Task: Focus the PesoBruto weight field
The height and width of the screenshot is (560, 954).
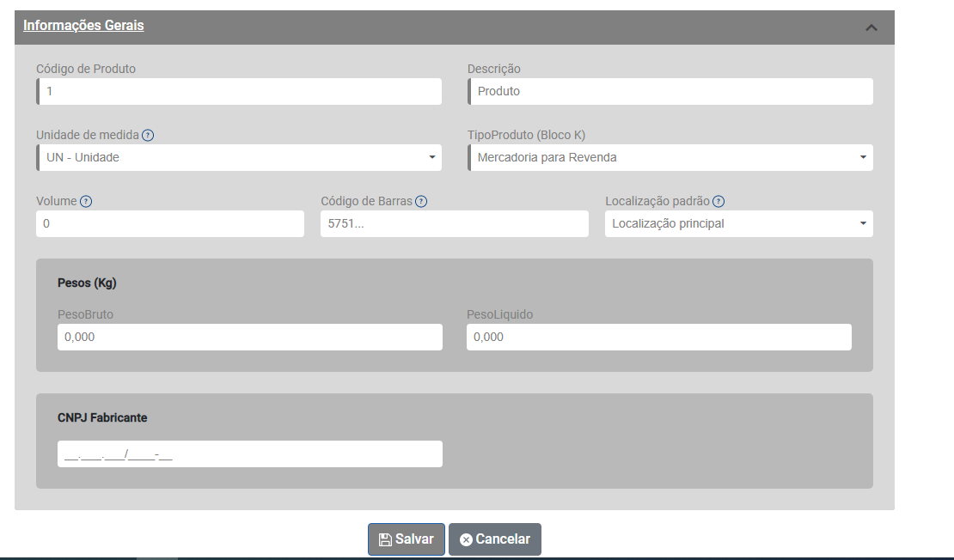Action: (249, 338)
